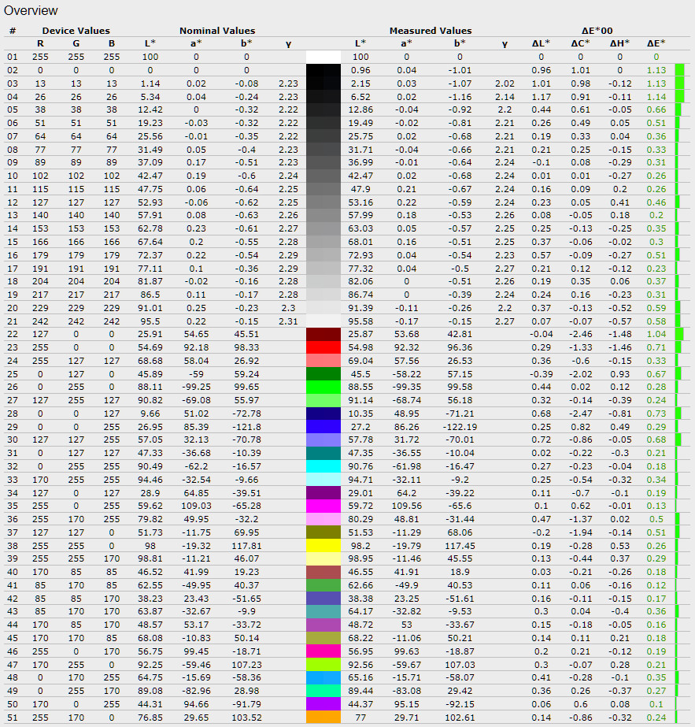Click the cyan swatch in row 32
The width and height of the screenshot is (695, 727).
point(323,466)
